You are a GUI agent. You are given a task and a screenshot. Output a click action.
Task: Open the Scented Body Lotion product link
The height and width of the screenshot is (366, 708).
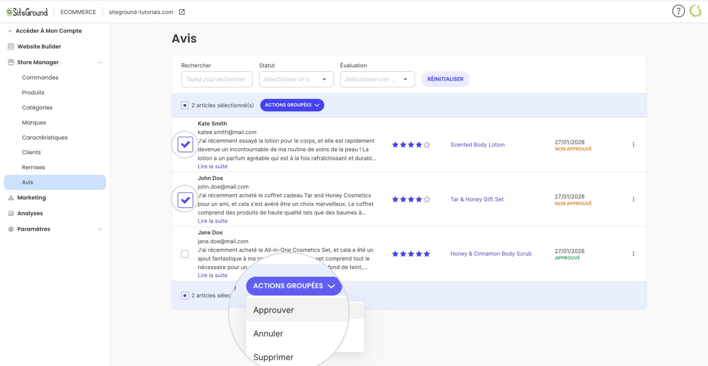[x=477, y=145]
